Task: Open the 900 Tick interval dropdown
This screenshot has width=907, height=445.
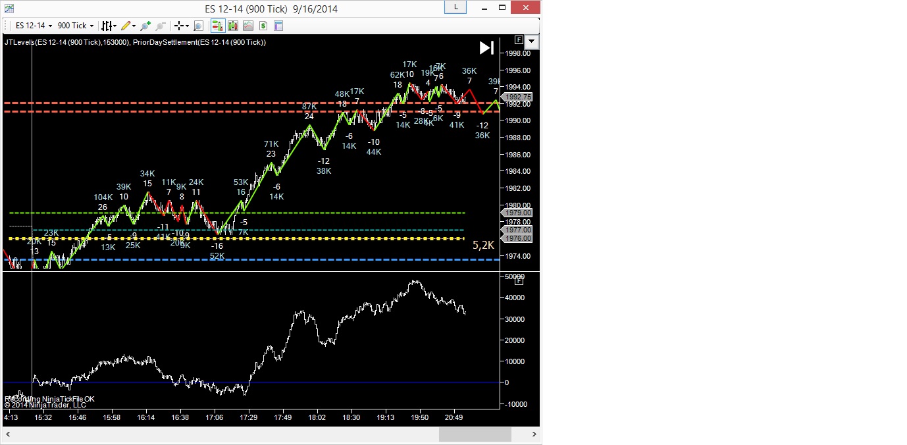Action: click(x=76, y=26)
